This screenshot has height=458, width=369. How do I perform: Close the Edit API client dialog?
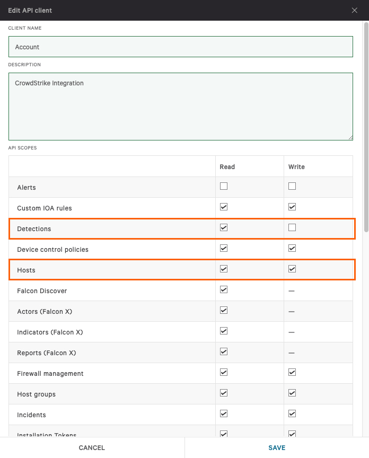pyautogui.click(x=354, y=10)
